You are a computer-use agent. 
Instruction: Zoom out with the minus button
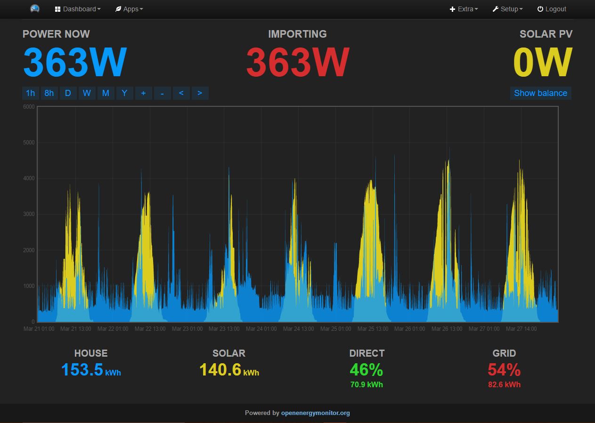tap(162, 93)
